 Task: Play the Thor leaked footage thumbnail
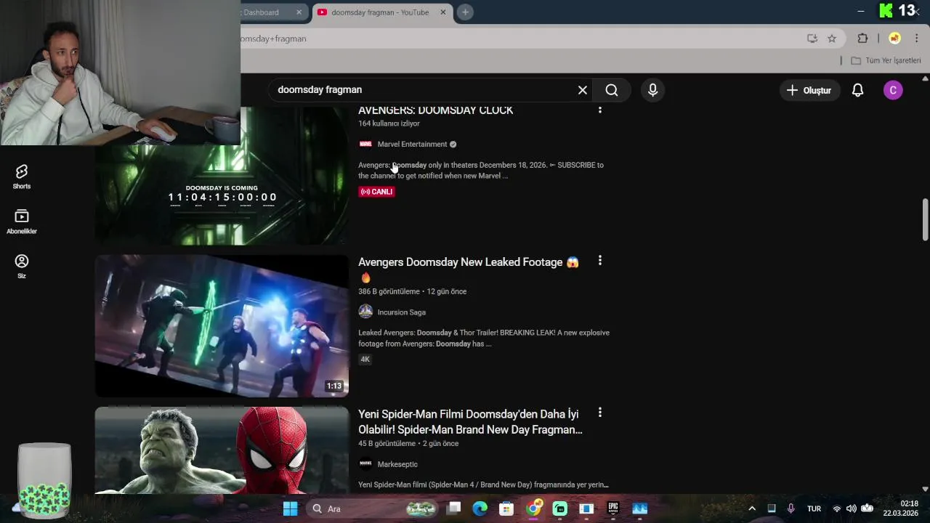[x=222, y=326]
